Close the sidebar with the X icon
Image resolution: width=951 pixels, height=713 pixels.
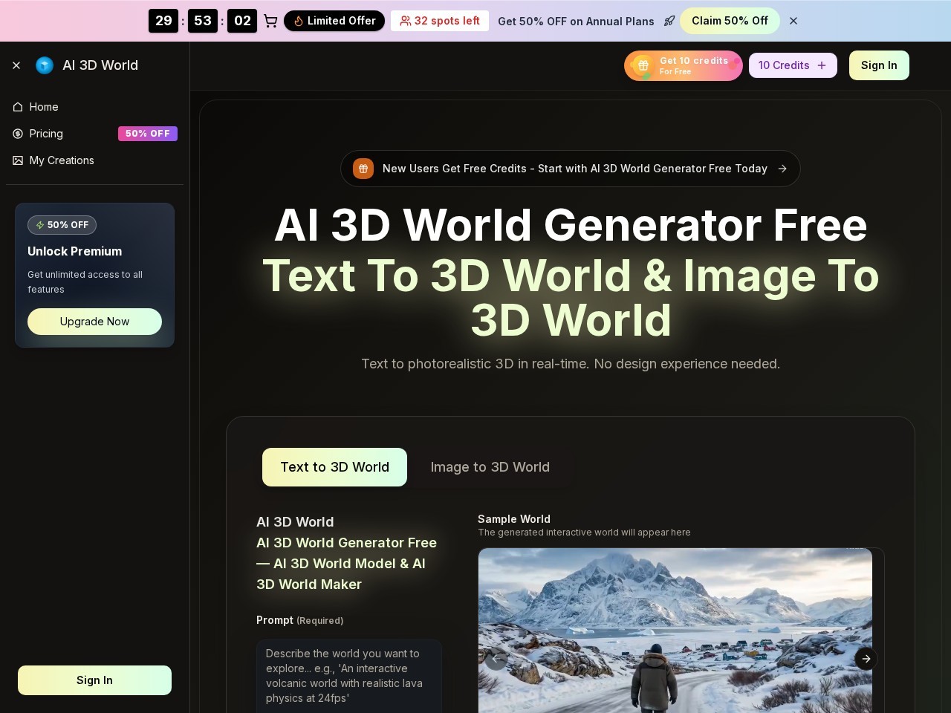coord(16,65)
